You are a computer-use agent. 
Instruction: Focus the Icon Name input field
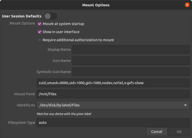(131, 61)
